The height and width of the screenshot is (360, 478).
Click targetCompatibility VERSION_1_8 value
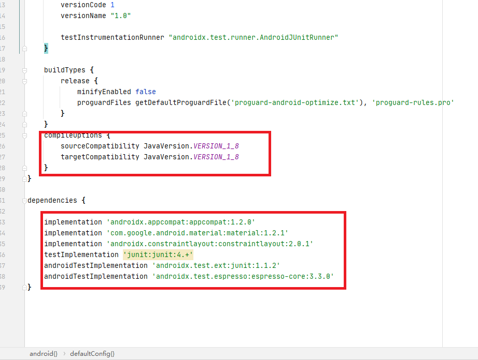pos(216,157)
